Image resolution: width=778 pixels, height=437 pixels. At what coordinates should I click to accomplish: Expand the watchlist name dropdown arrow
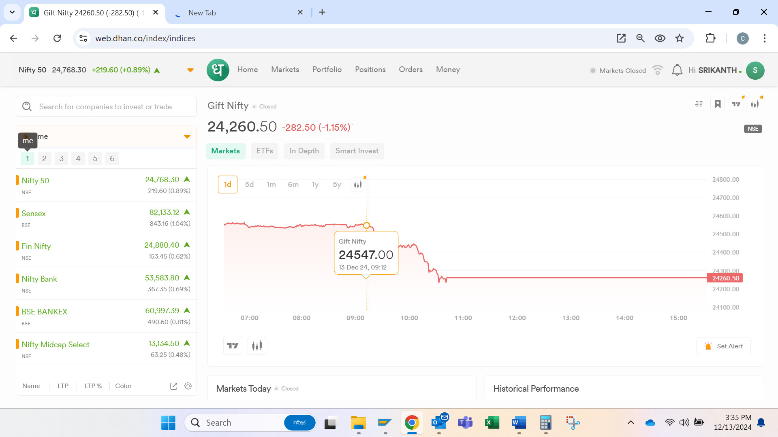coord(187,137)
